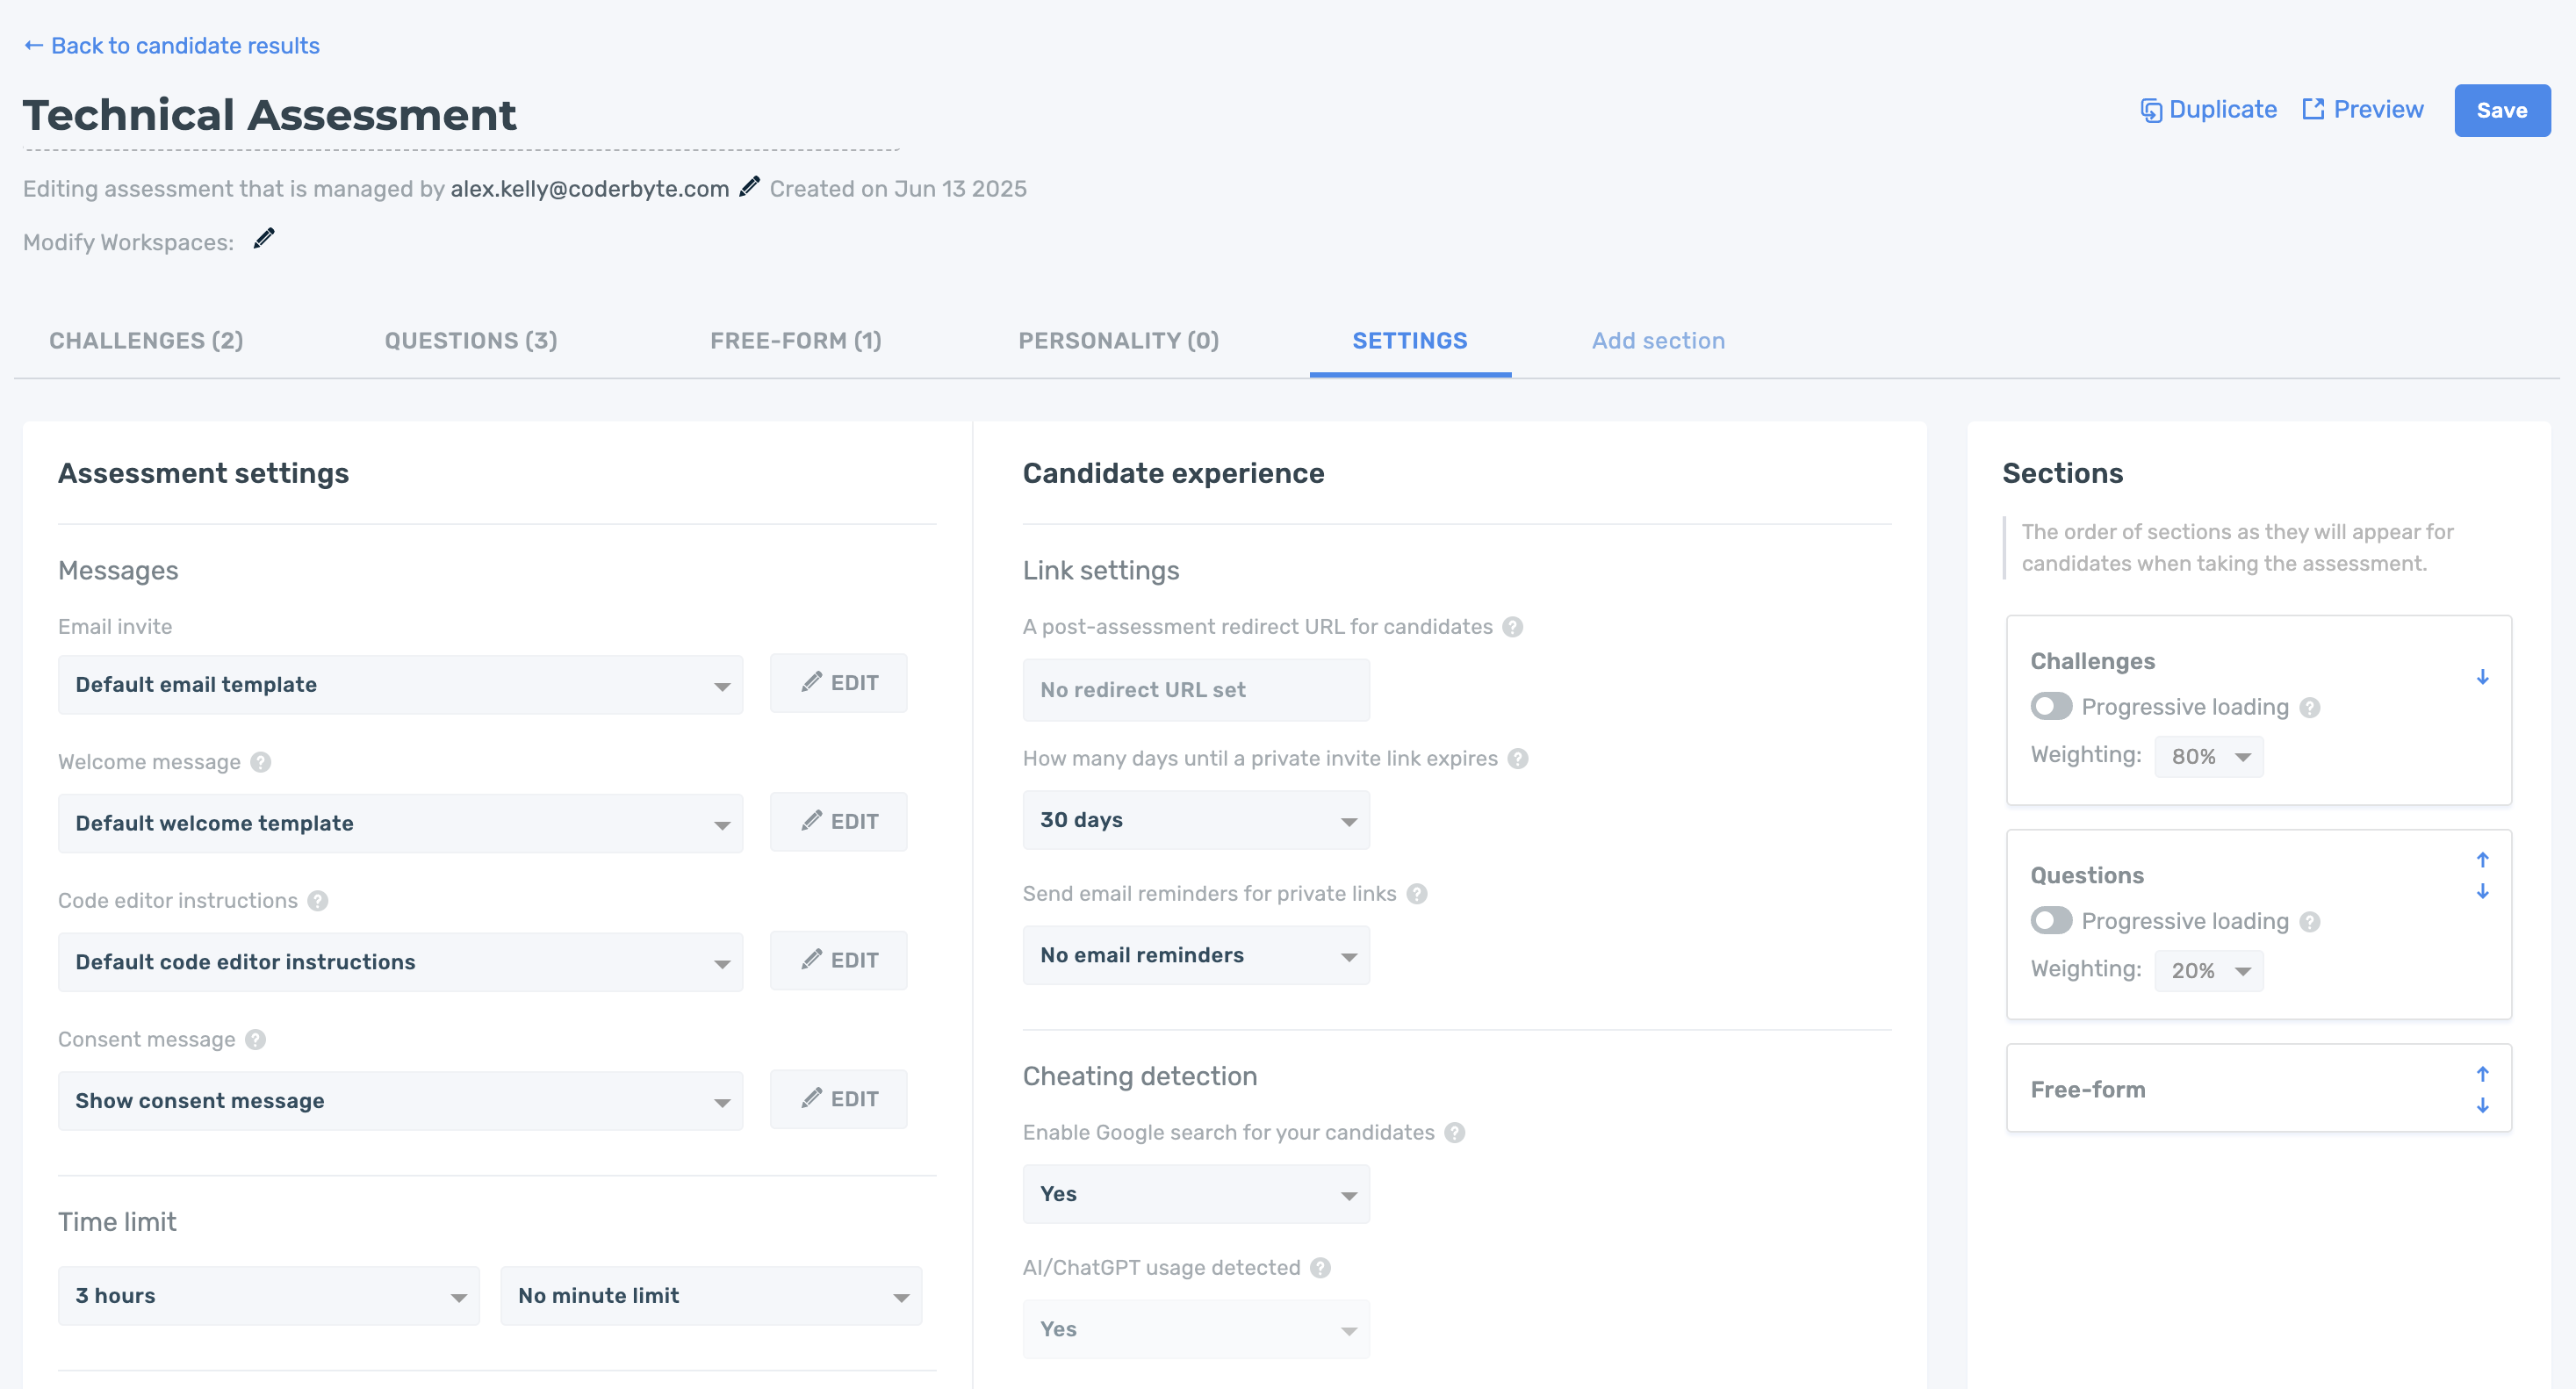Switch to the Personality (0) tab
Screen dimensions: 2576x1389
(x=1119, y=341)
